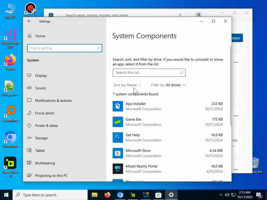Open Display settings
267x200 pixels.
(41, 76)
